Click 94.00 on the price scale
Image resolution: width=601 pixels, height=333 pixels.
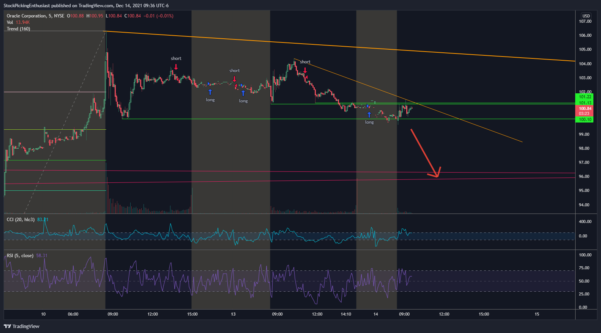584,205
